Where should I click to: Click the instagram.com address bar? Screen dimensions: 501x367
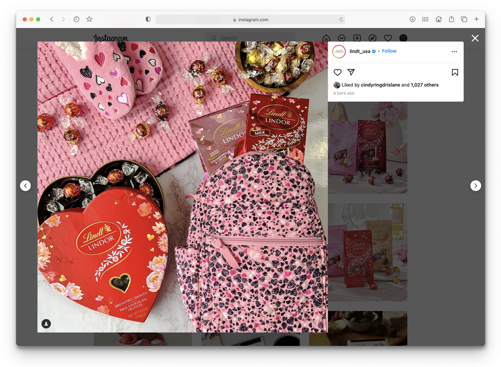250,20
